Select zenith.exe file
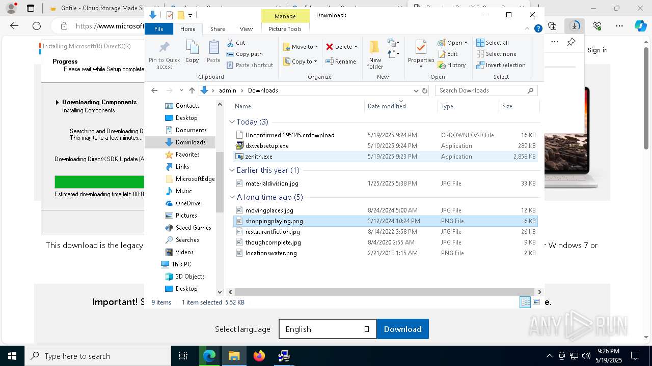 click(x=385, y=157)
